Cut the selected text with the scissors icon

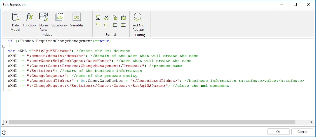tap(106, 18)
